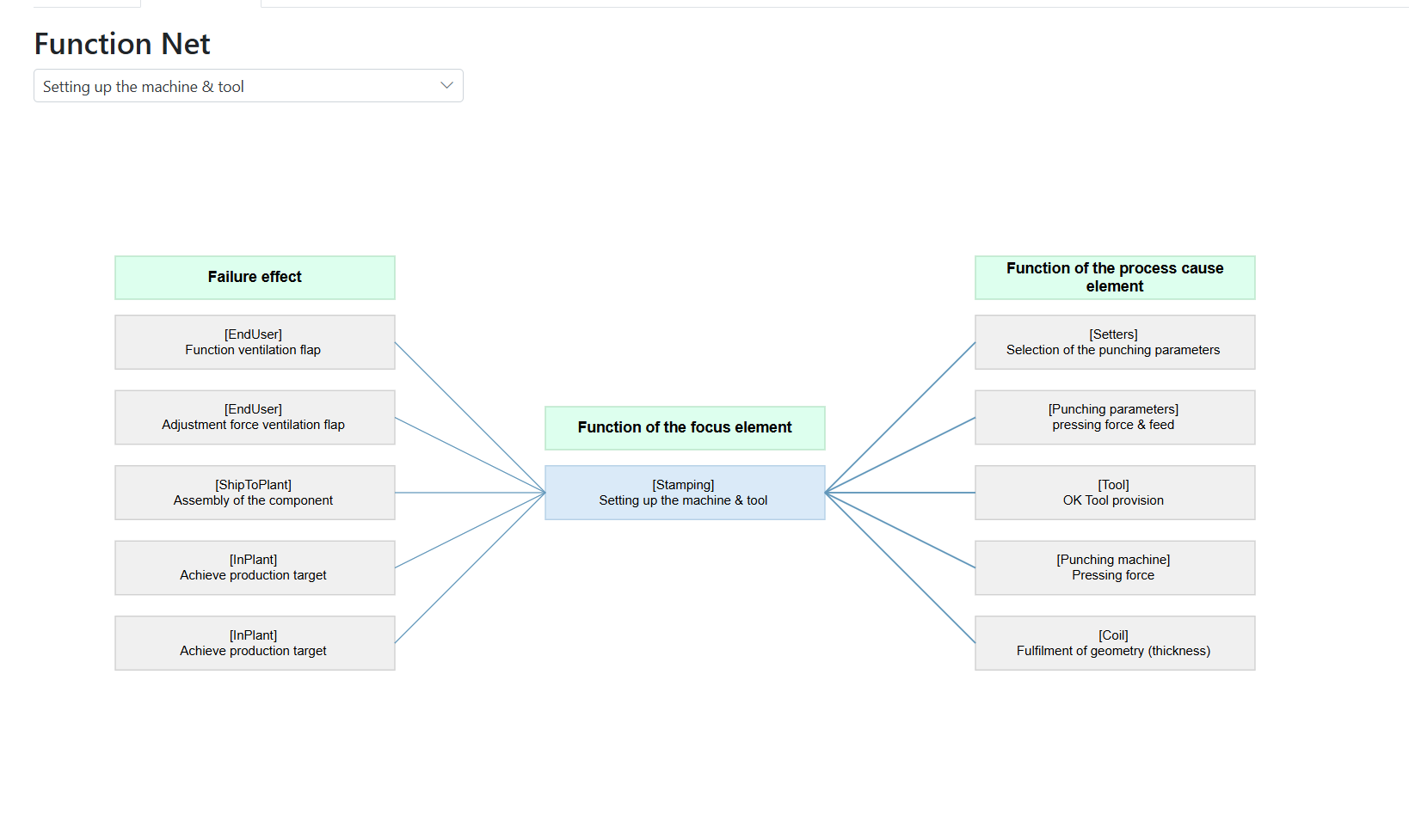Select the Setters punching parameters node
The image size is (1409, 840).
1114,341
